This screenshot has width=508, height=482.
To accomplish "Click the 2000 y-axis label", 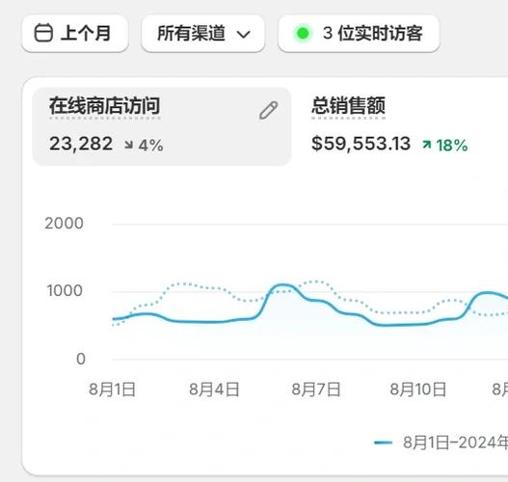I will [65, 224].
